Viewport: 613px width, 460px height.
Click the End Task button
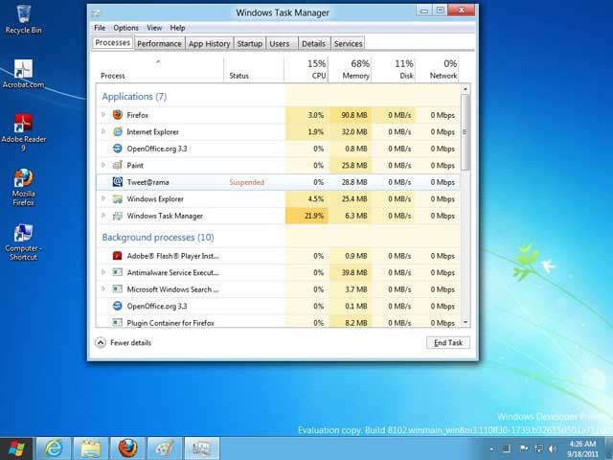[448, 343]
